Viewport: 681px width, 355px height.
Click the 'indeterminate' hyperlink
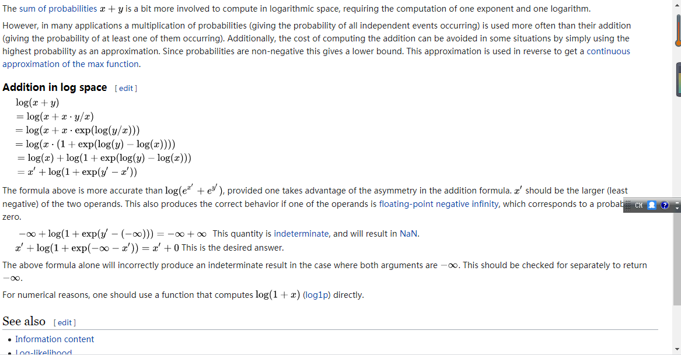click(x=301, y=233)
